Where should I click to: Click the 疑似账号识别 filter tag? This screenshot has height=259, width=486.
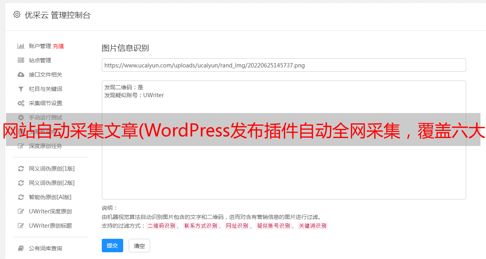273,226
